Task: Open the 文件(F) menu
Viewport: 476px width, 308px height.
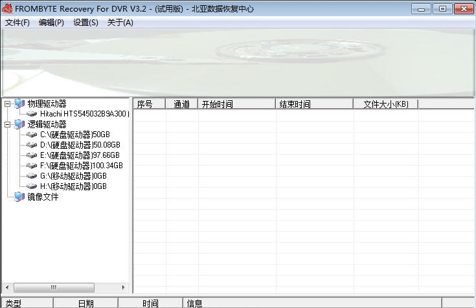Action: (x=17, y=23)
